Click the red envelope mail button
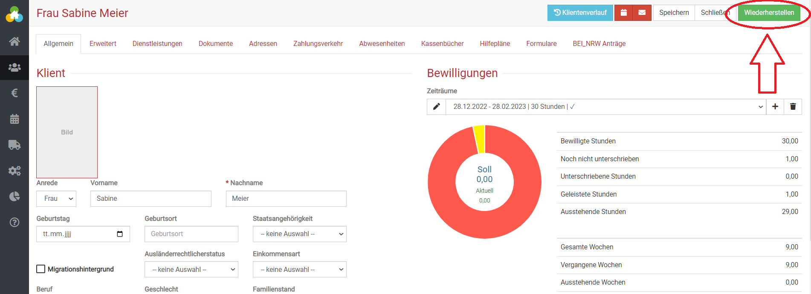The width and height of the screenshot is (811, 294). point(642,13)
